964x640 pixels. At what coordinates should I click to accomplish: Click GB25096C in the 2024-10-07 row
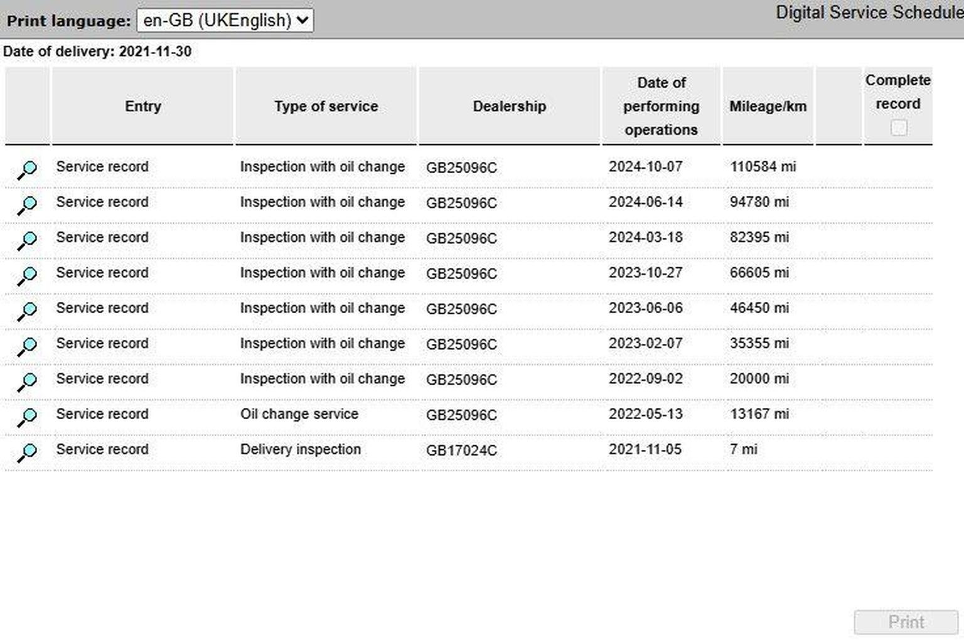tap(461, 168)
